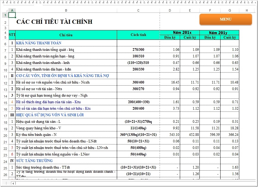Screen dimensions: 258x187
Task: Select row 3 header
Action: pos(5,28)
